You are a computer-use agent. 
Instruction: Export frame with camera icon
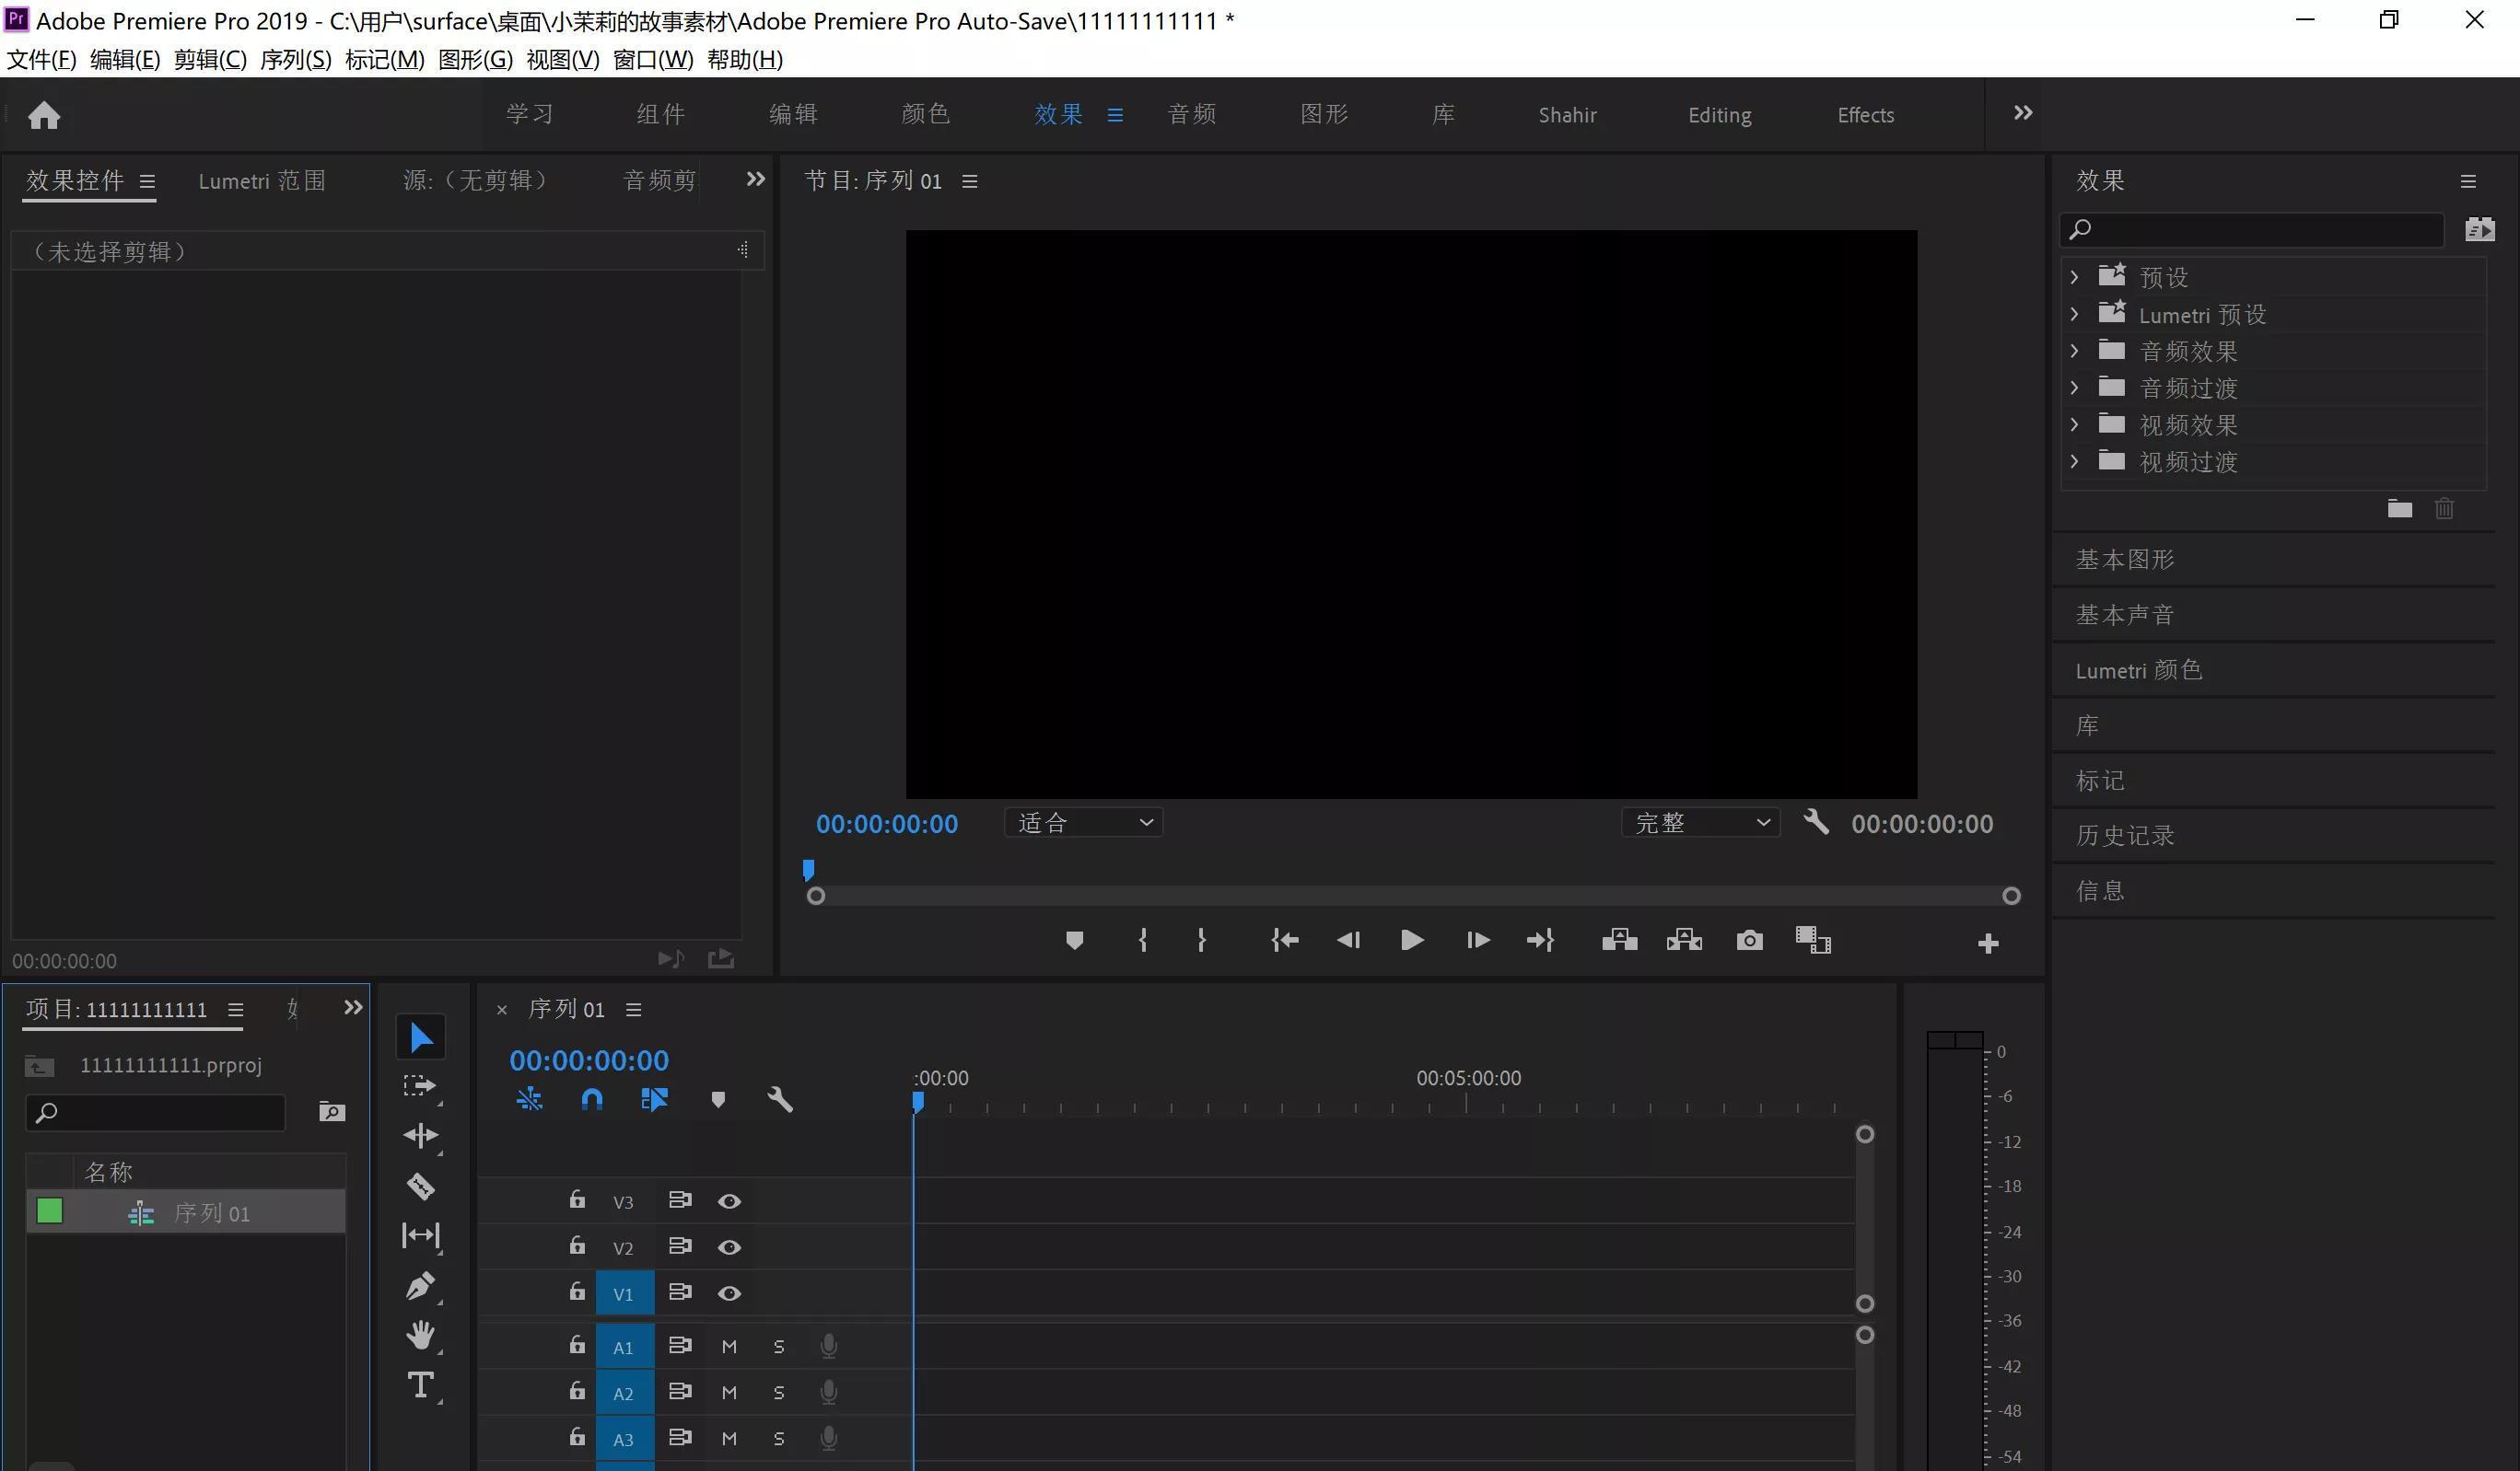1749,941
